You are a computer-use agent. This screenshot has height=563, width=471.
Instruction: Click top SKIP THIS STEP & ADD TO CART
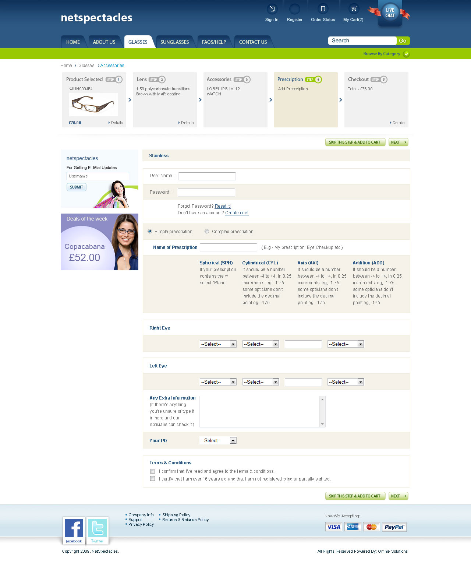coord(355,142)
